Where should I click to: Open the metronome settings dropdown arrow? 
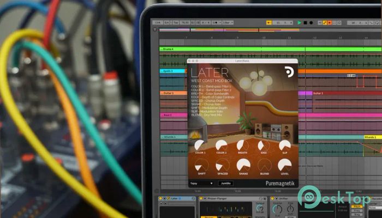(x=220, y=22)
